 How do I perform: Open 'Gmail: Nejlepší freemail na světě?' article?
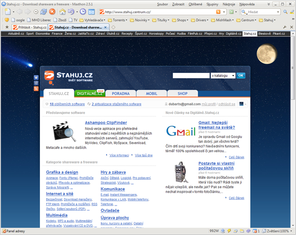click(217, 125)
